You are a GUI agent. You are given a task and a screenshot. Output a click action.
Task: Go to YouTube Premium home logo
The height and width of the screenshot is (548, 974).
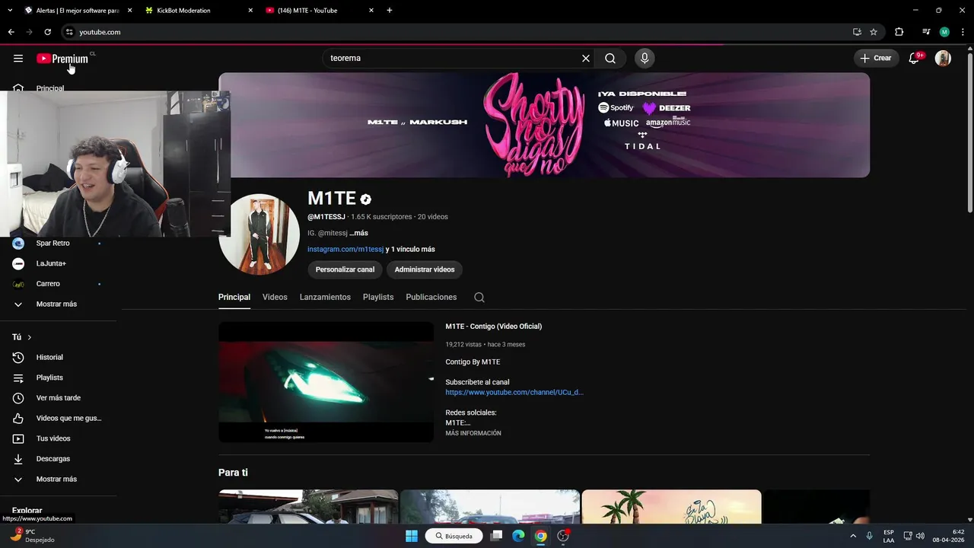[63, 59]
